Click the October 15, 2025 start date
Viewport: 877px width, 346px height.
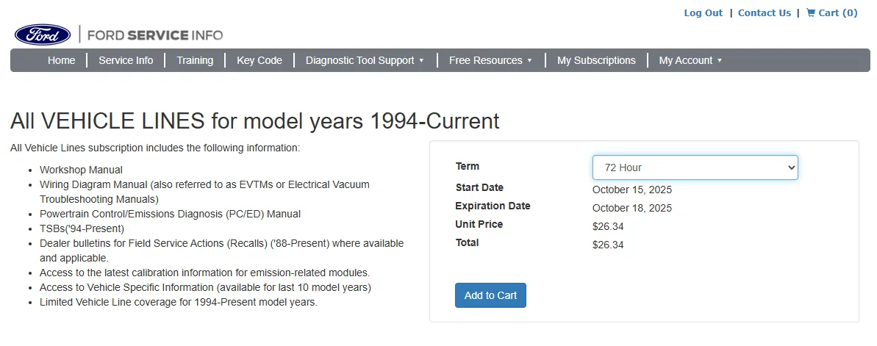tap(632, 190)
